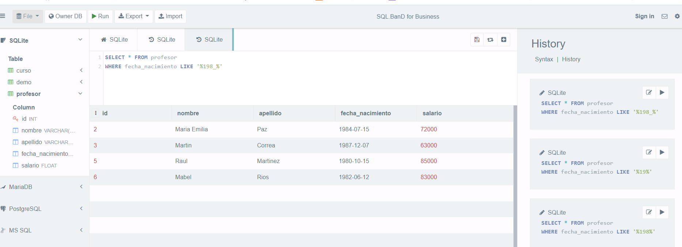Select the salario FLOAT column

(39, 165)
